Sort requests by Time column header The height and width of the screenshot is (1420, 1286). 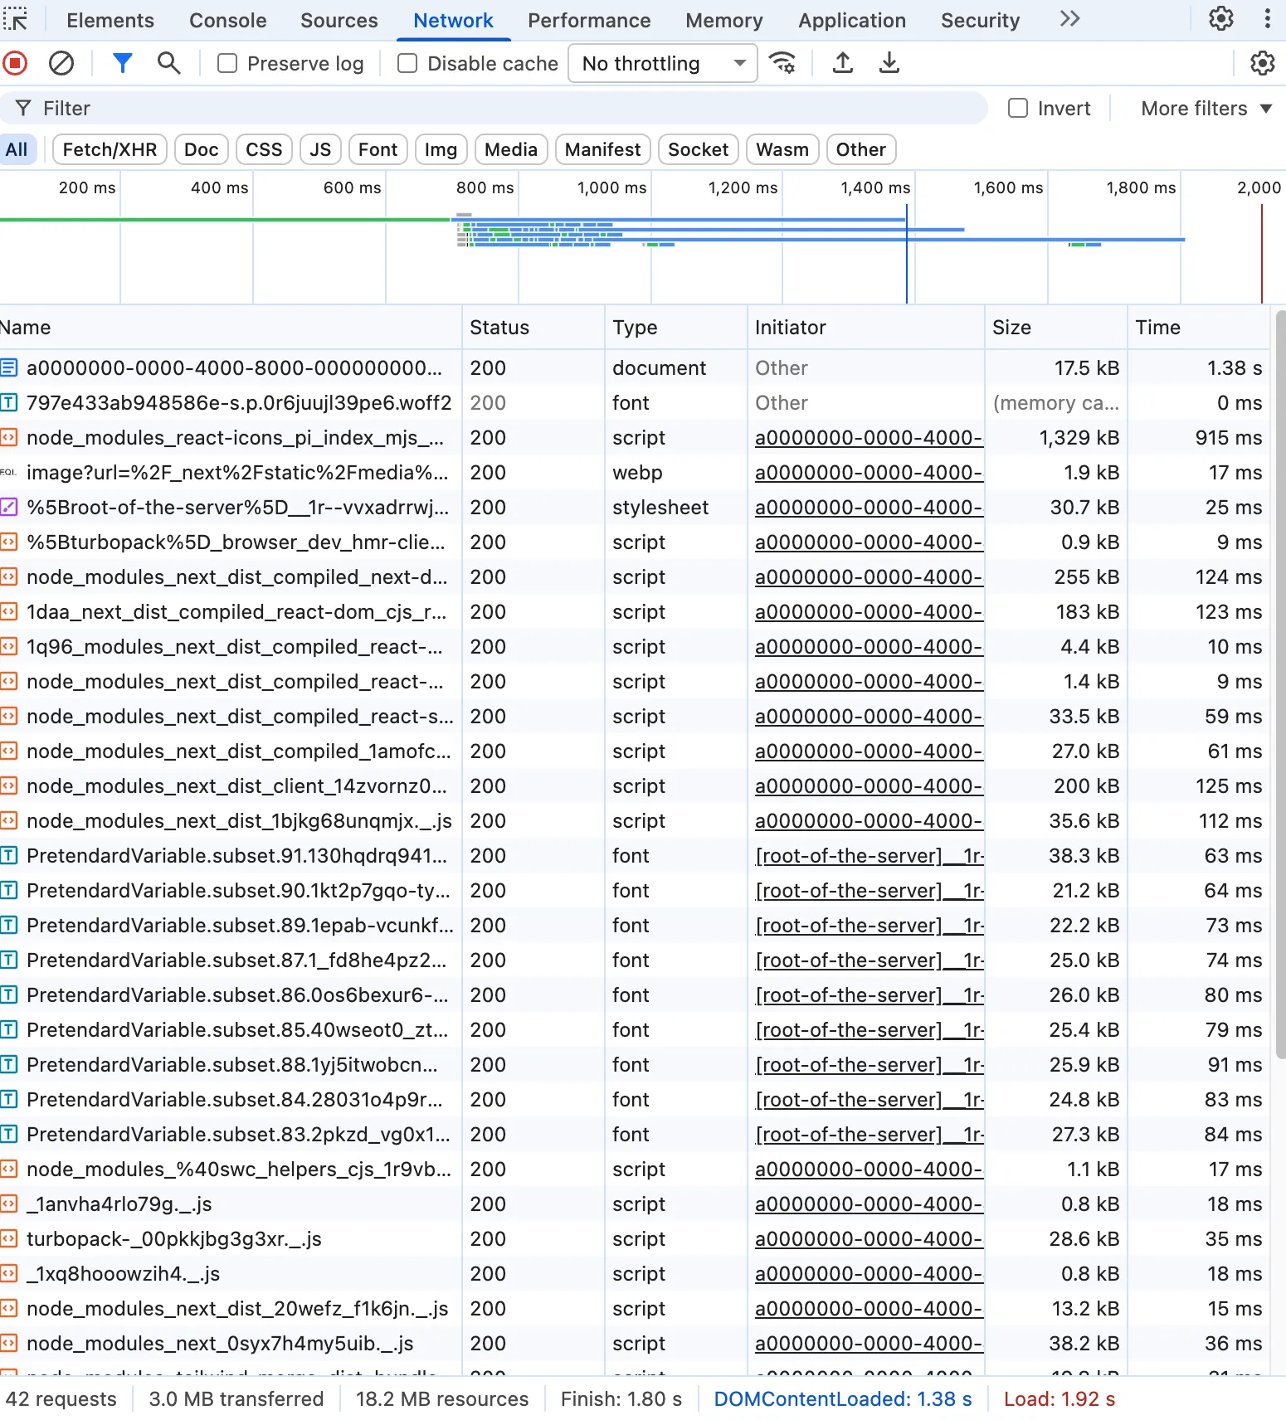pos(1199,328)
